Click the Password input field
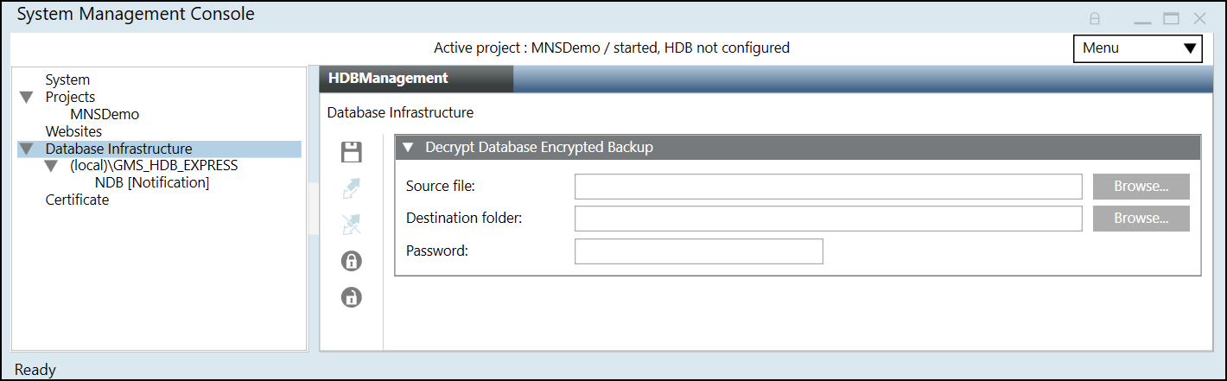The width and height of the screenshot is (1227, 381). pyautogui.click(x=698, y=251)
